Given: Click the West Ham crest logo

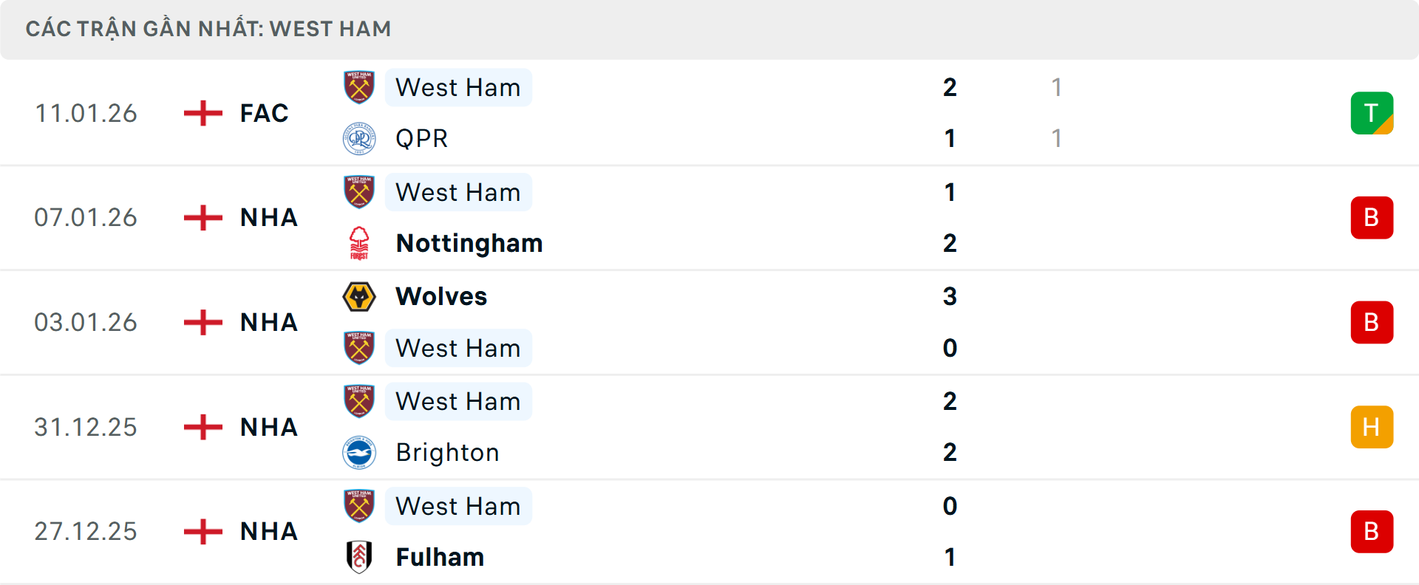Looking at the screenshot, I should tap(359, 87).
